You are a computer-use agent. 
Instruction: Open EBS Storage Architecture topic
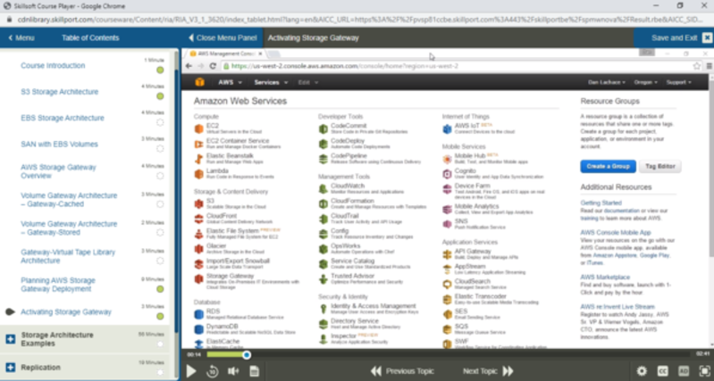coord(63,118)
